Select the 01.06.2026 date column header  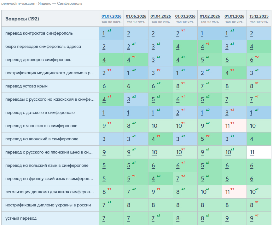[x=136, y=16]
